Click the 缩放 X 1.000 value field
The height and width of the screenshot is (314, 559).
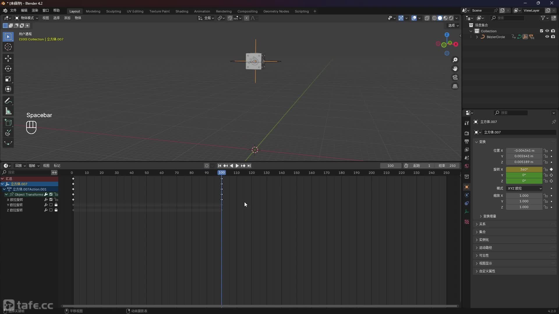pyautogui.click(x=524, y=196)
